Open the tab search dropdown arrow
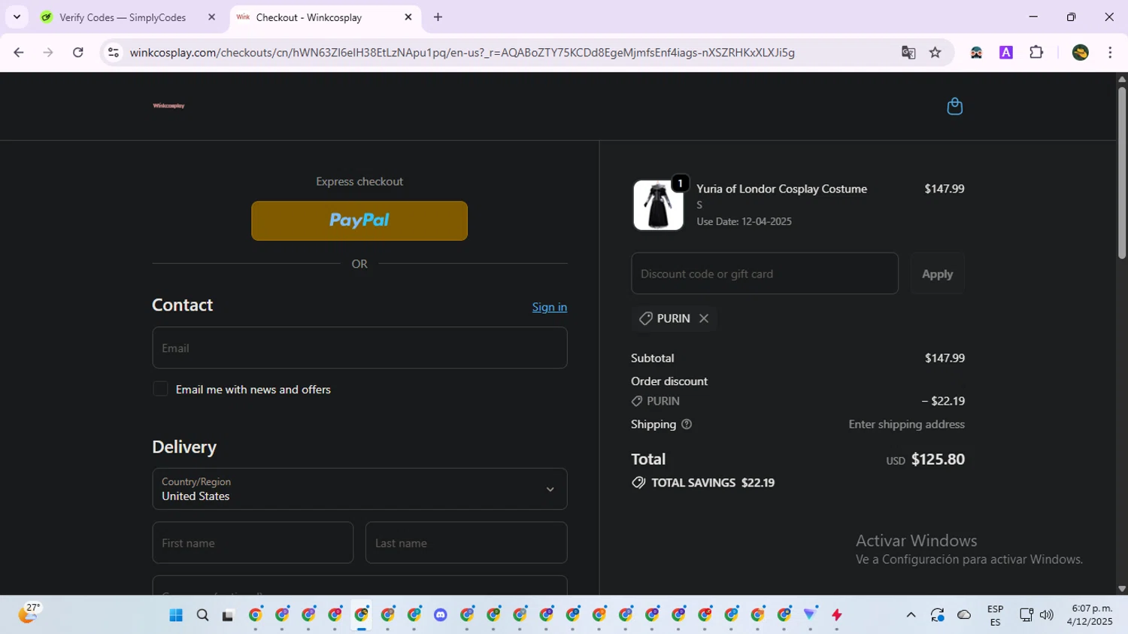 click(x=17, y=17)
